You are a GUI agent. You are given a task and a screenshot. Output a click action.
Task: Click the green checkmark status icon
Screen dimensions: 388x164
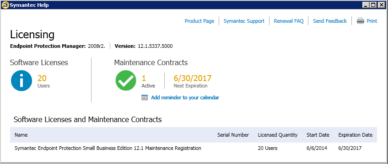point(126,81)
